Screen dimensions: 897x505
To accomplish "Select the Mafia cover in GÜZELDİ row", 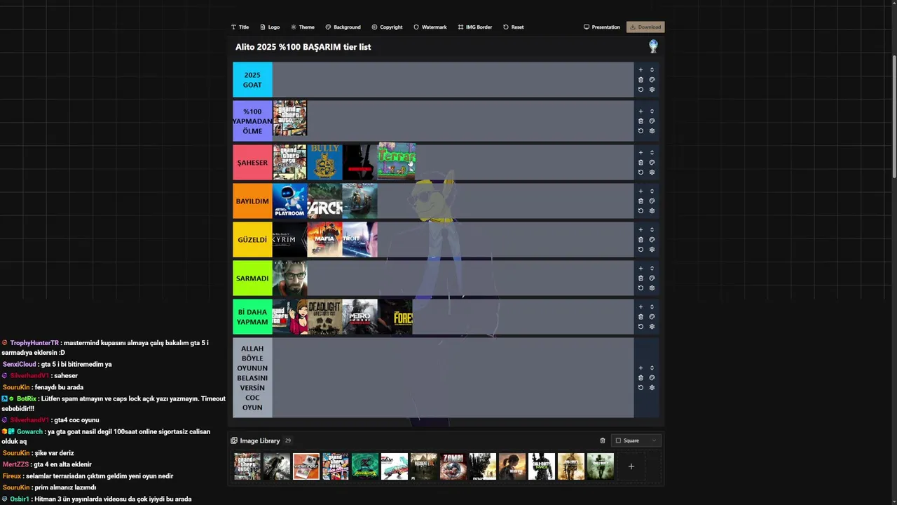I will pos(325,240).
